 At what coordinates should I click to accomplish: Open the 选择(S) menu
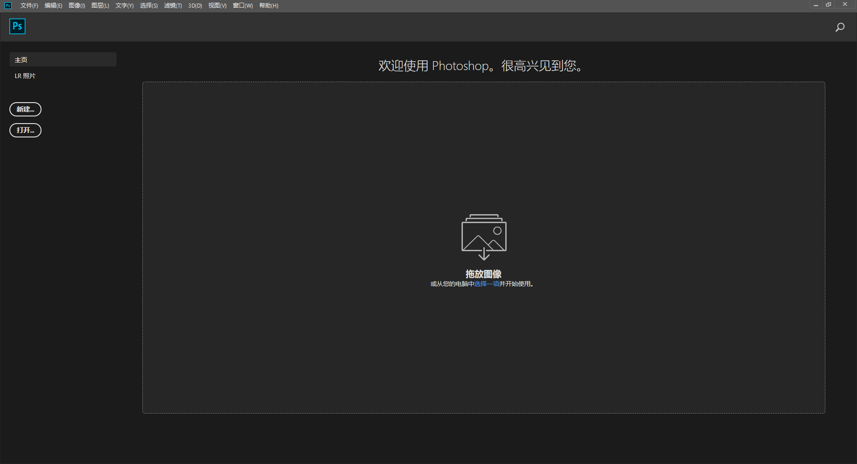point(149,5)
